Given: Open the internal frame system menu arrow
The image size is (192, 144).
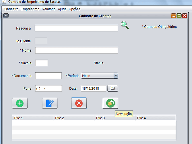Looking at the screenshot, I should point(6,16).
